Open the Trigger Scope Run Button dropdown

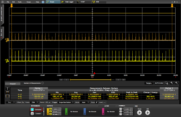pyautogui.click(x=66, y=102)
